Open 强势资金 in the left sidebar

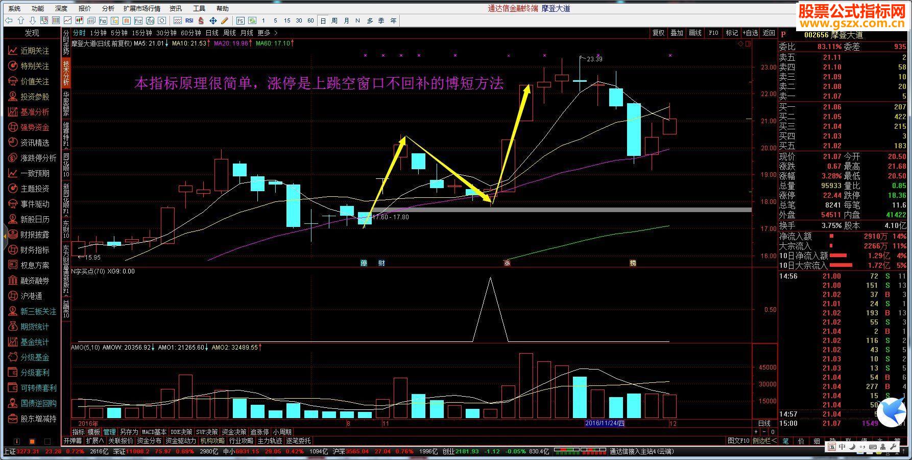tap(29, 127)
